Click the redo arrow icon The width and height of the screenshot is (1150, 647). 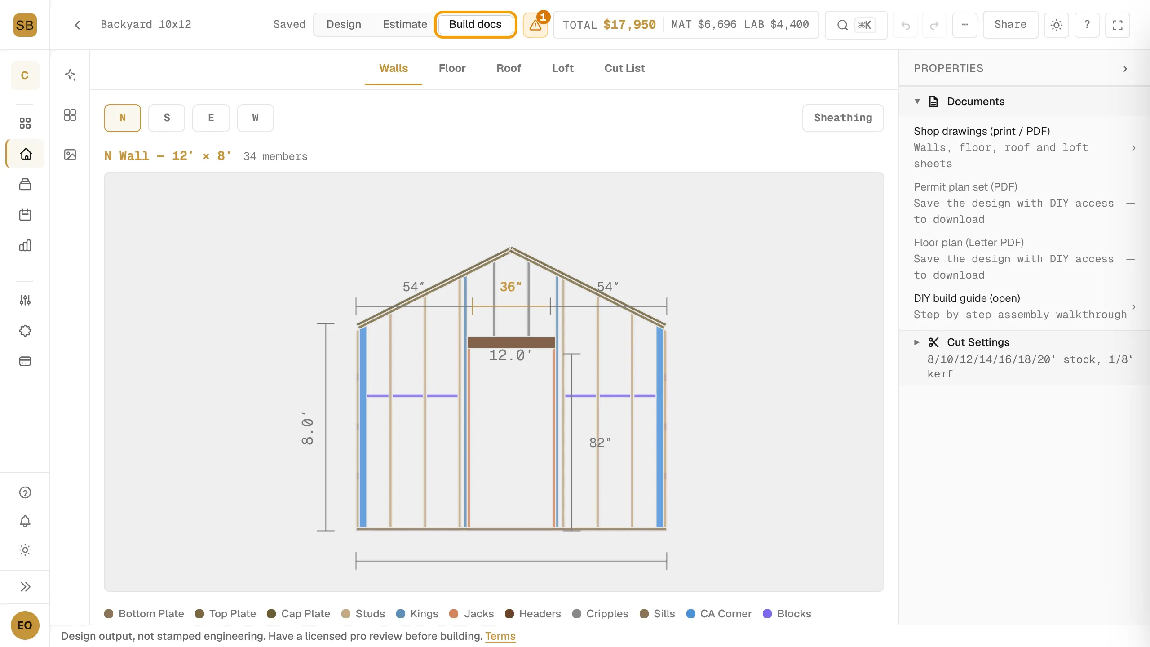click(934, 25)
